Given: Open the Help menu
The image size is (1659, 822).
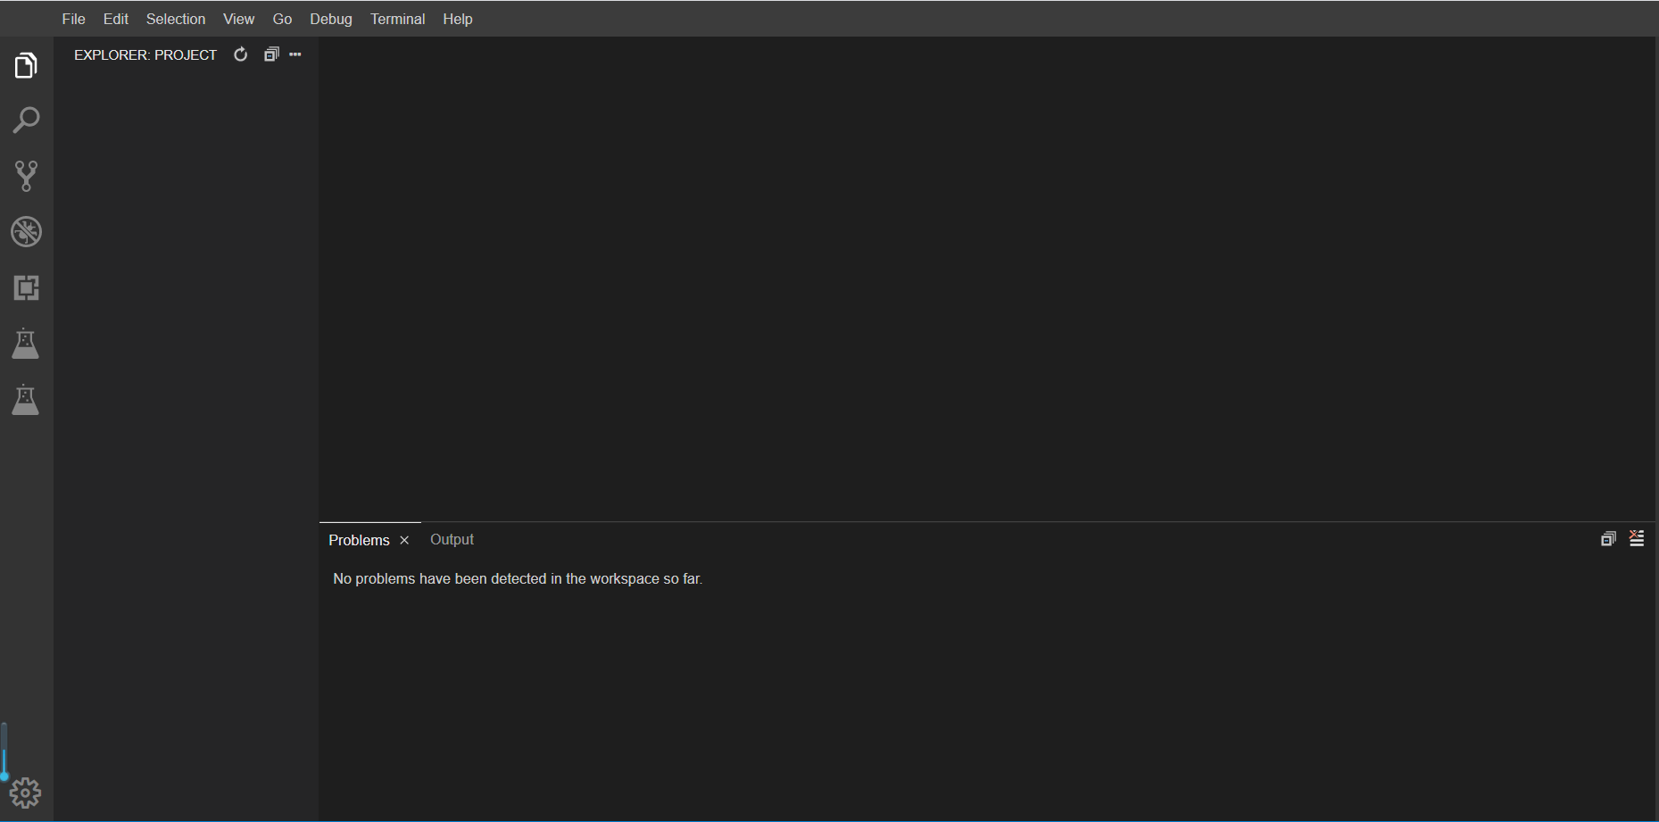Looking at the screenshot, I should tap(458, 19).
